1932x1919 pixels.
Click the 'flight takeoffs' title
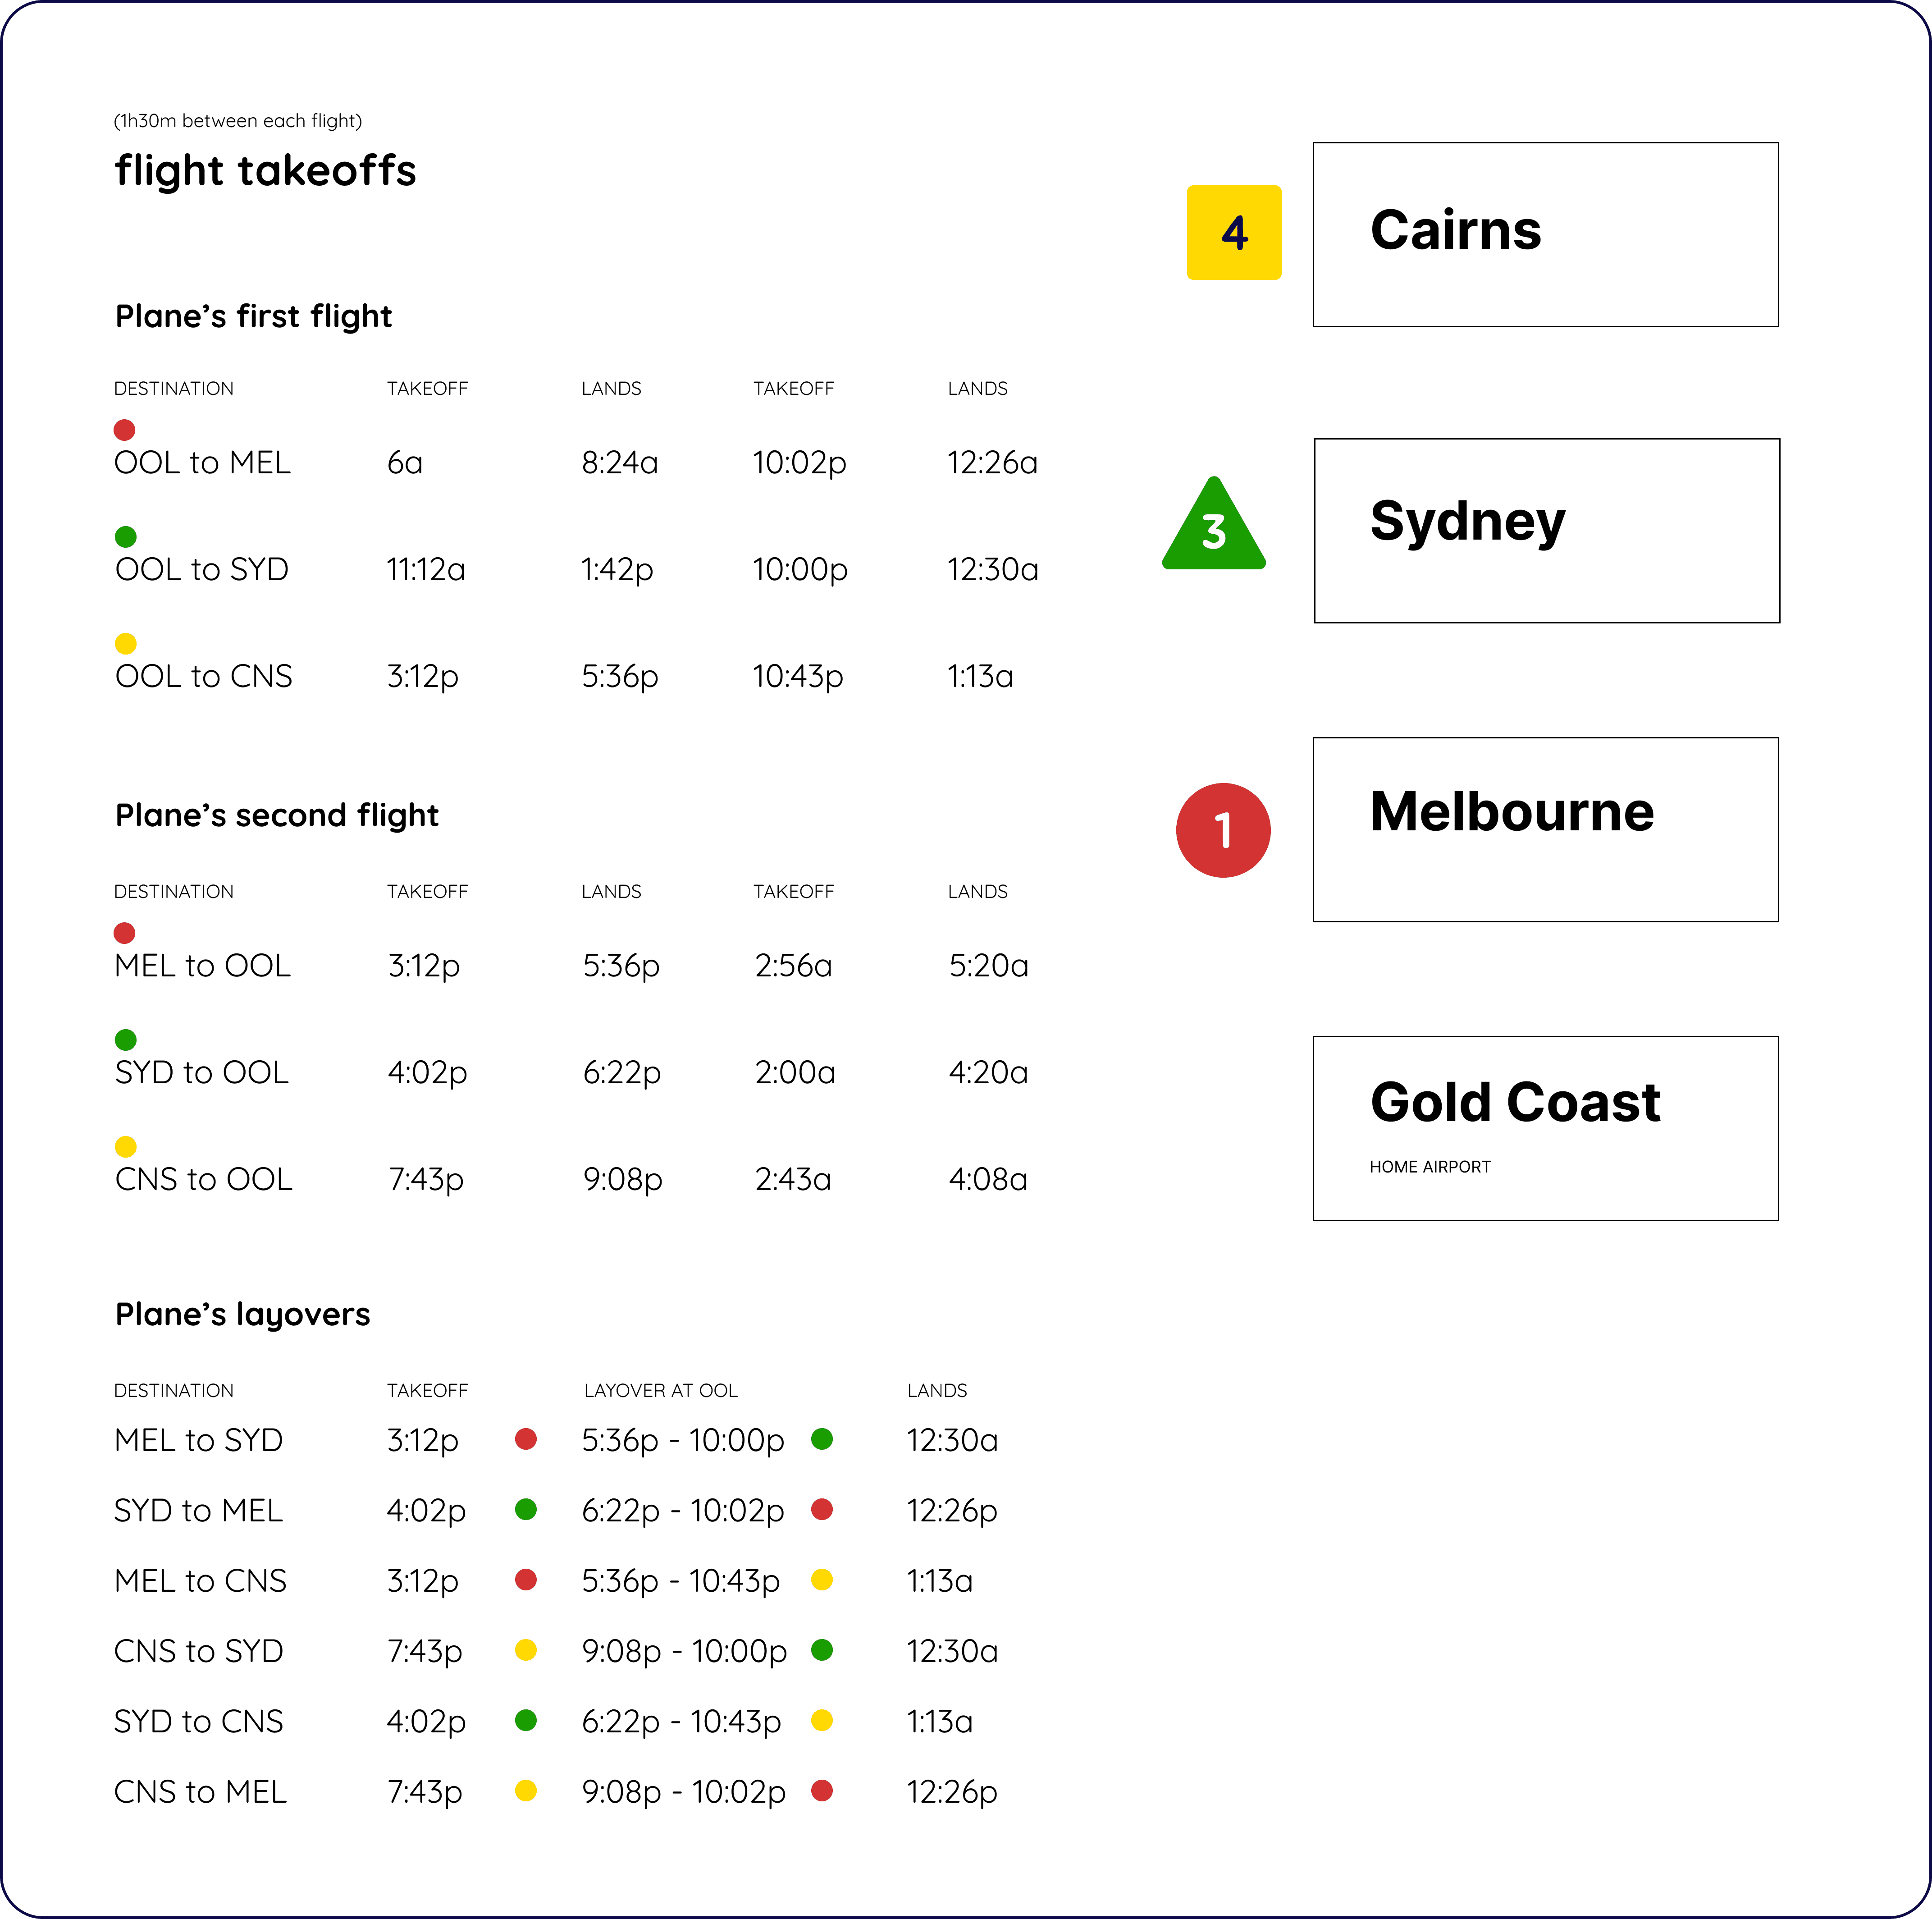265,170
